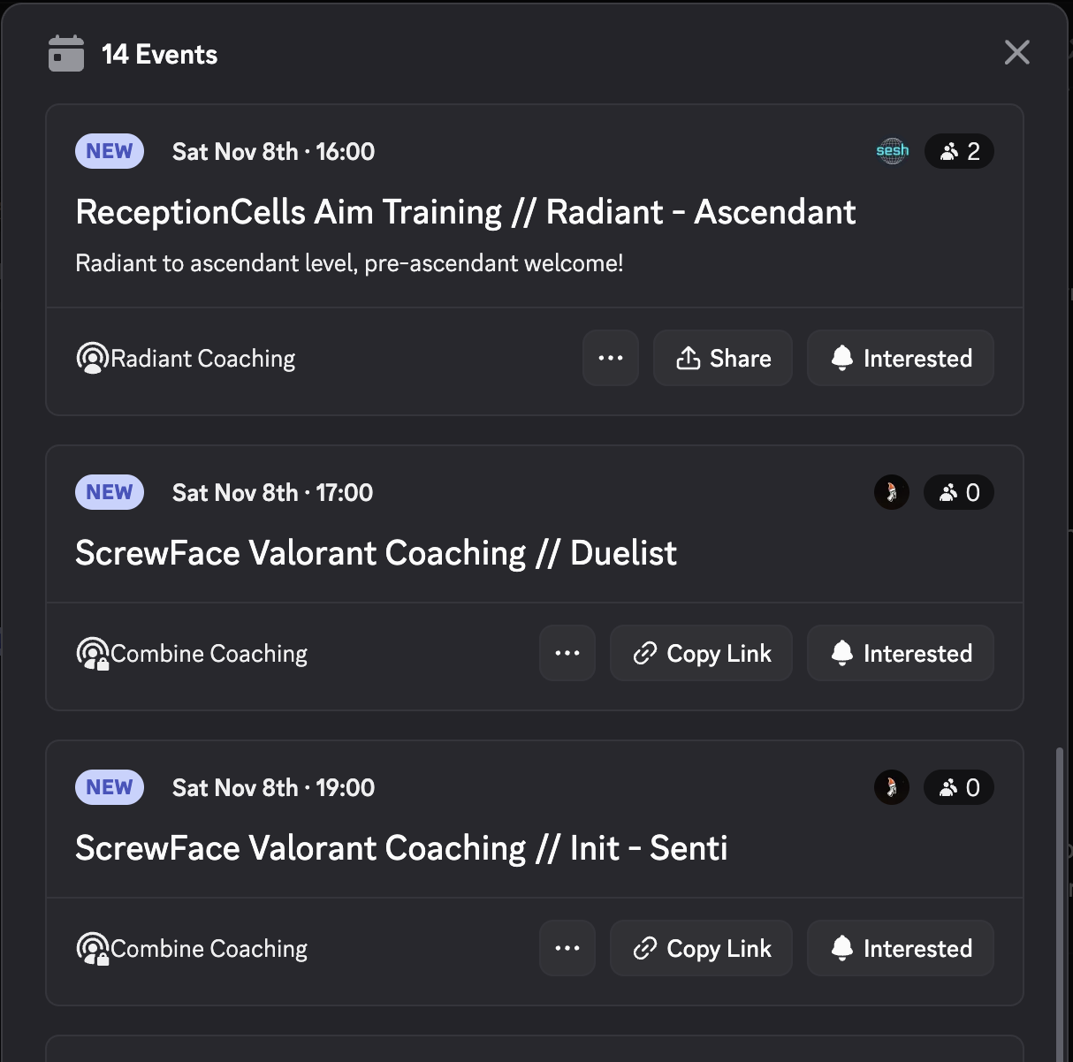Click the calendar icon beside 14 Events
Screen dimensions: 1073x1062
(66, 54)
